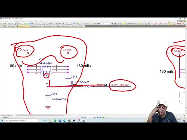Select the yellow Sticky Note tool
187x140 pixels.
(x=124, y=24)
